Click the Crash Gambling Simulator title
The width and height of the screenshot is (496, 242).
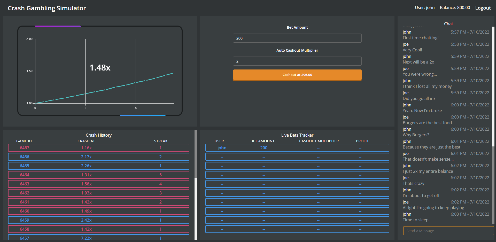(47, 8)
